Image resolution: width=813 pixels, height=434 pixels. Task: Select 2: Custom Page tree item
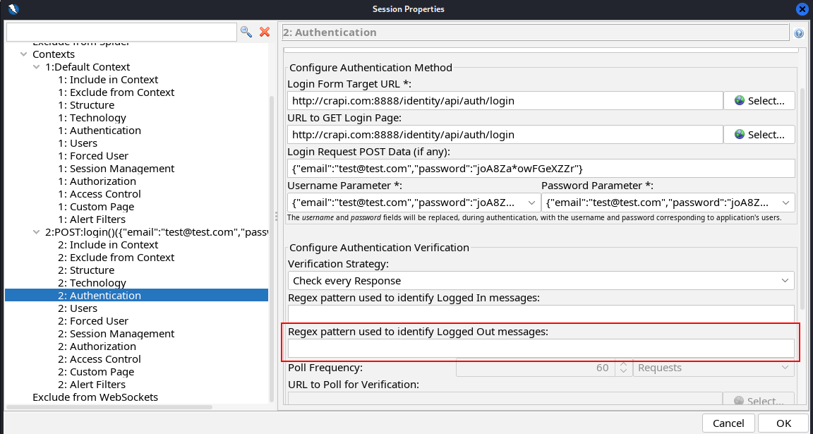[x=96, y=372]
